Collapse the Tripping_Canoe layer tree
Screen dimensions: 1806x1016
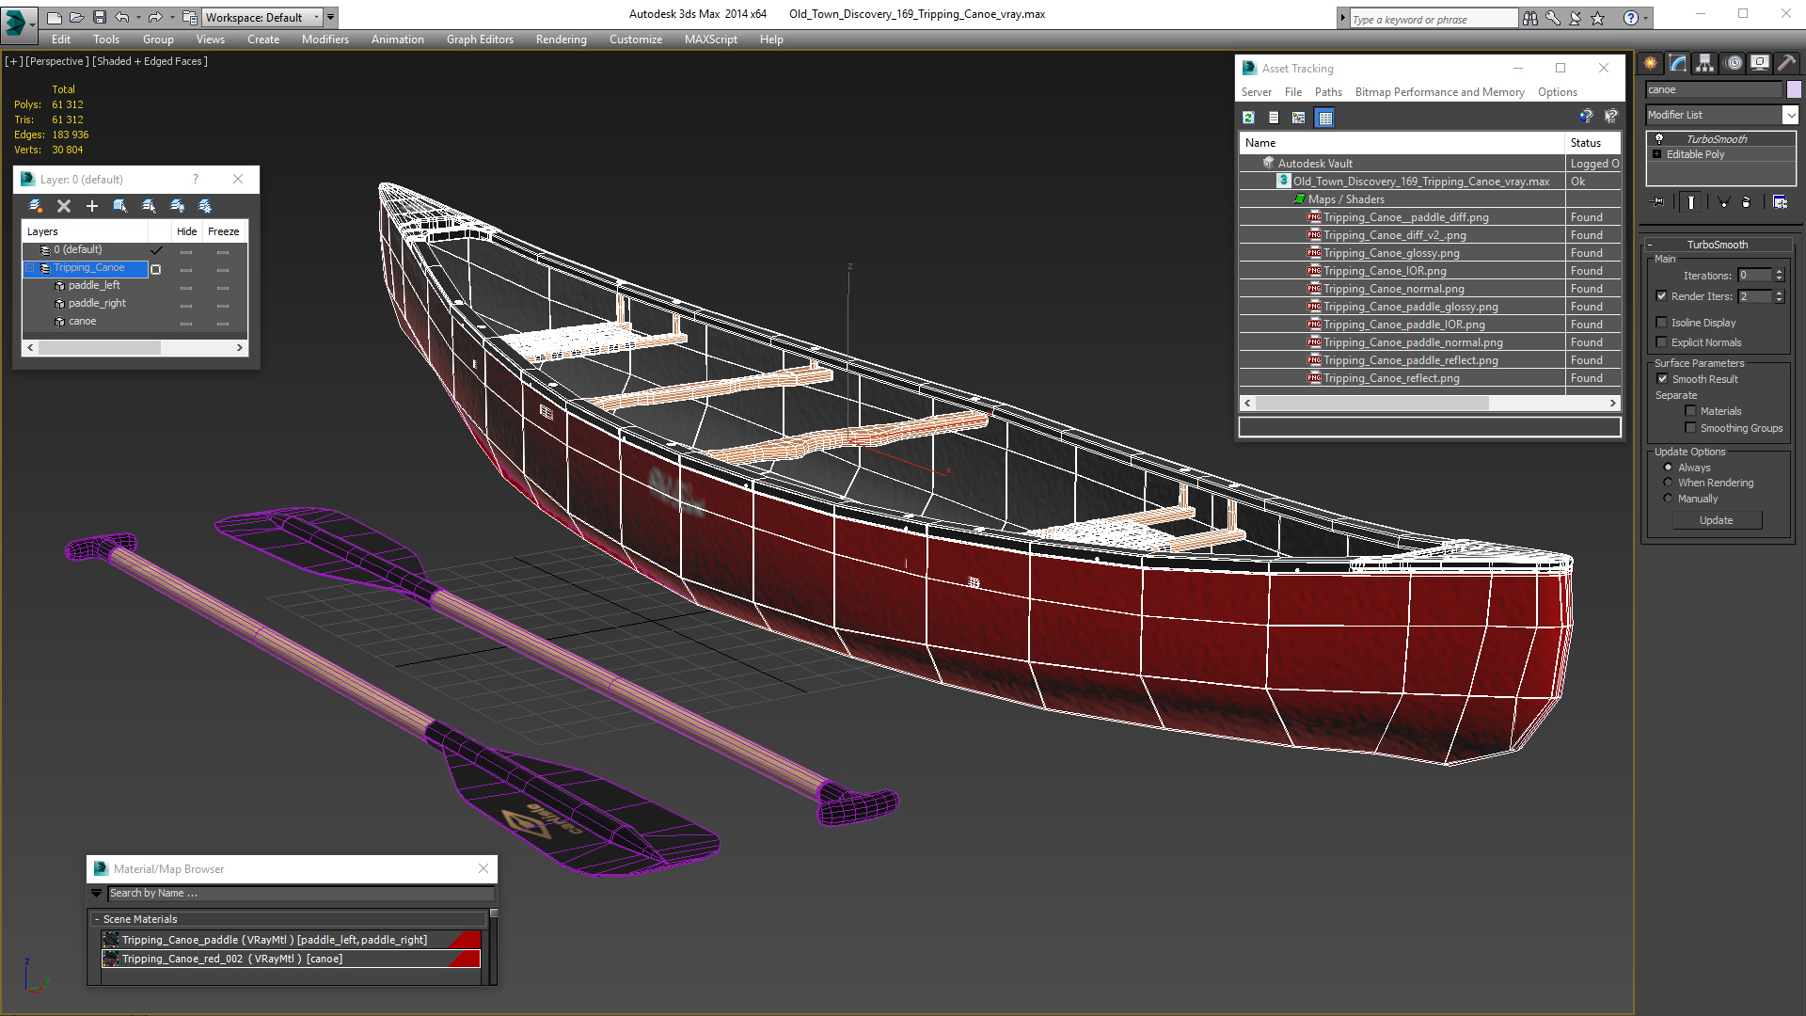(30, 268)
